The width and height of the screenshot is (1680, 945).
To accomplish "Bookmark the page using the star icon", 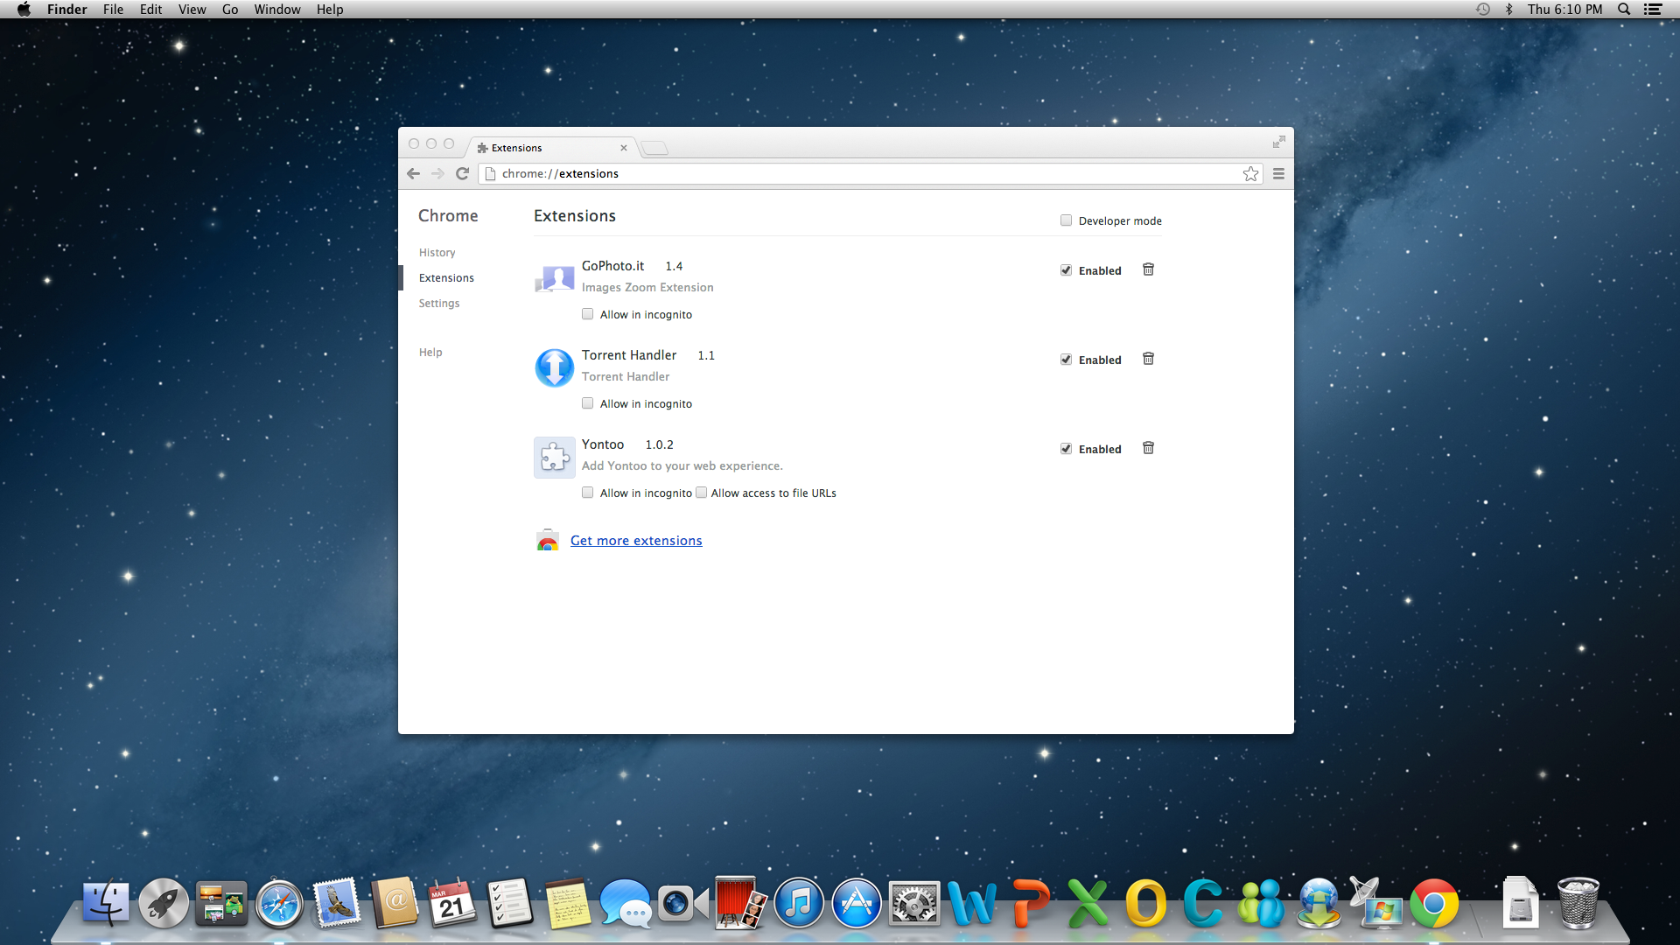I will (x=1250, y=173).
